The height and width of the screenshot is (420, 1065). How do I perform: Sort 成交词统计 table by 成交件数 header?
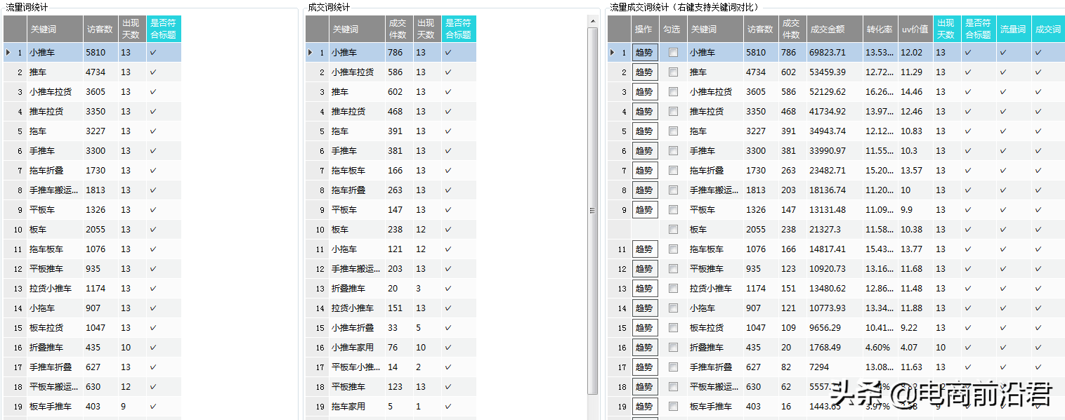point(399,29)
